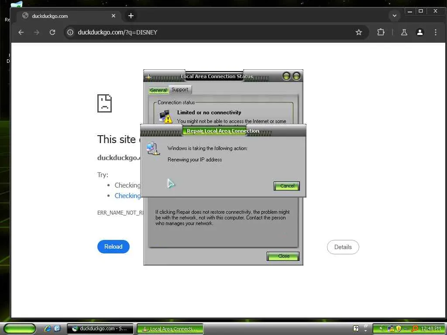Image resolution: width=447 pixels, height=335 pixels.
Task: Click the network warning icon in Connection status
Action: pyautogui.click(x=165, y=117)
